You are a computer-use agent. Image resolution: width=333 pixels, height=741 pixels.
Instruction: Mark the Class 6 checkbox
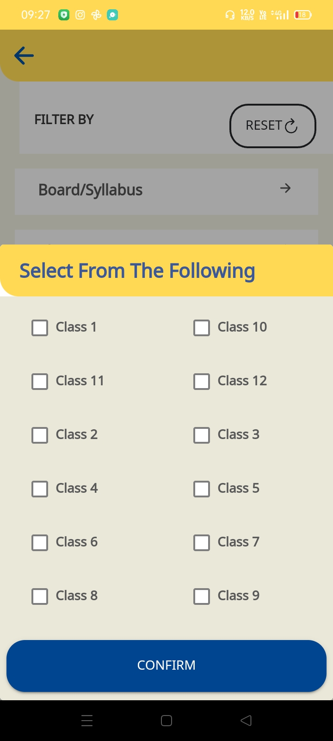pos(40,542)
